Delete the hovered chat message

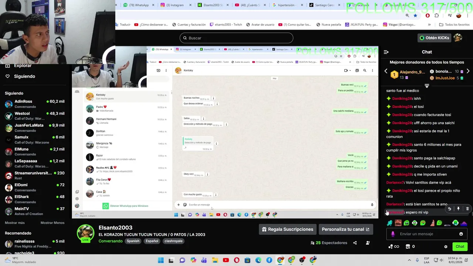(x=467, y=209)
